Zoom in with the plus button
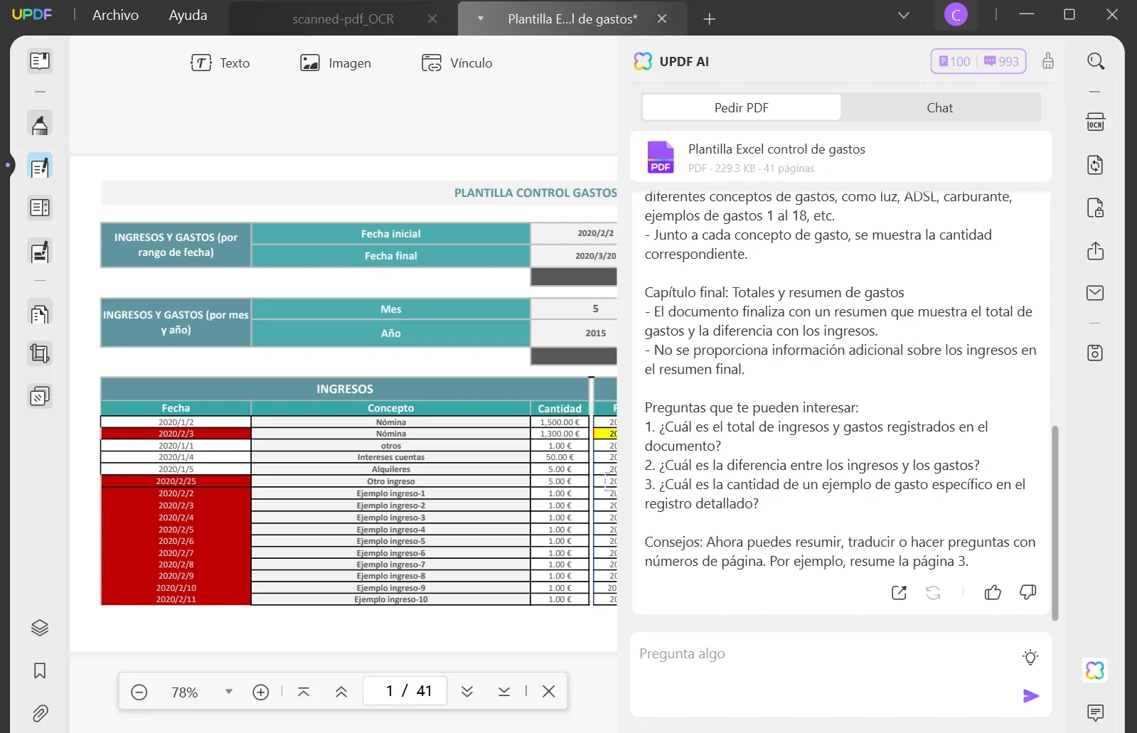 (x=261, y=692)
